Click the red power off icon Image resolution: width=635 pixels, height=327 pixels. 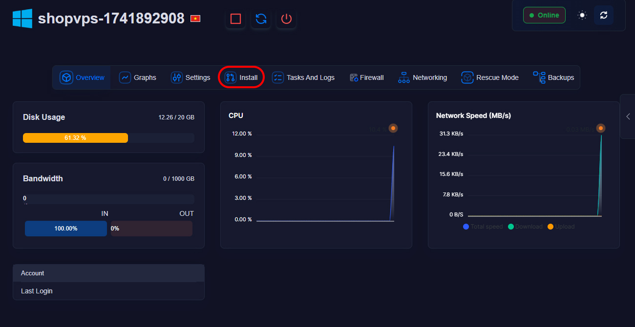(x=286, y=19)
